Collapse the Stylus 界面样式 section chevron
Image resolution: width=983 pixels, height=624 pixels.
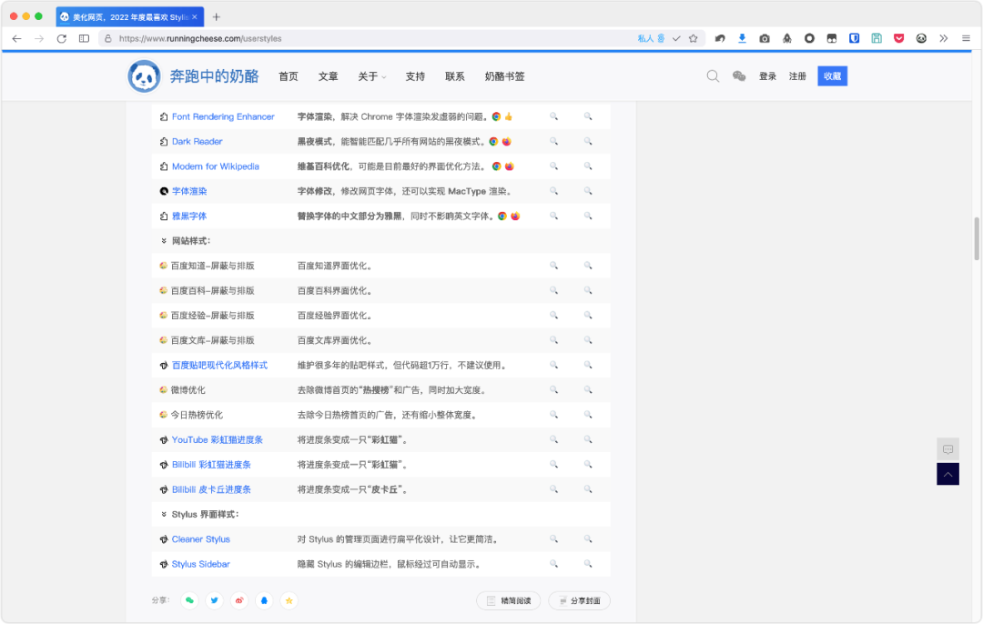(164, 514)
